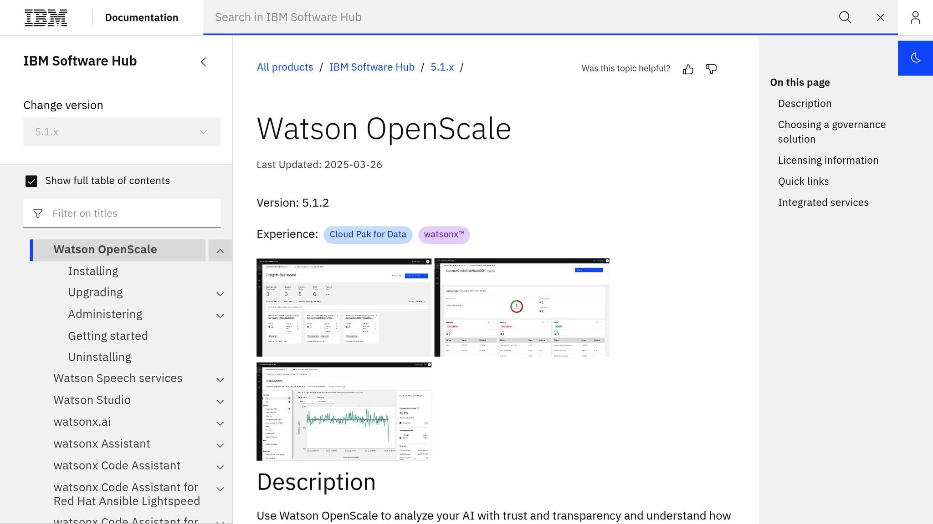Open the Administering topic
Screen dimensions: 933x524
point(105,314)
